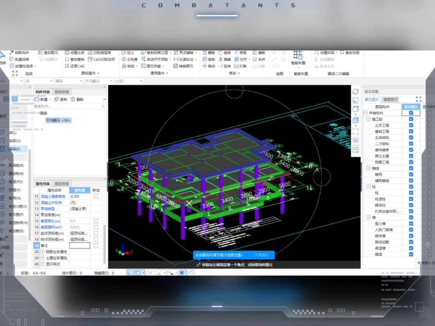Click the 还原CAD restore tool
The height and width of the screenshot is (326, 435).
75,66
